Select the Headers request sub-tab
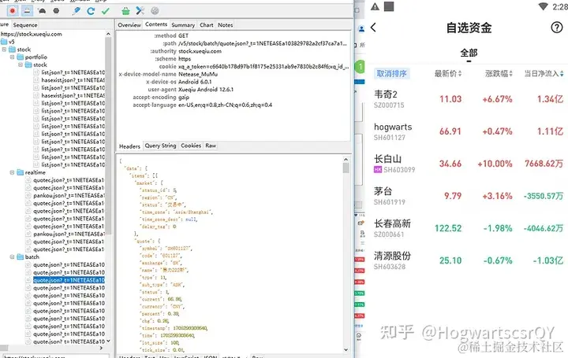 click(x=129, y=146)
